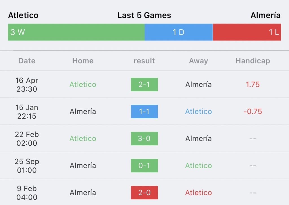Click the Atletico team title at top left
Image resolution: width=289 pixels, height=205 pixels.
[23, 15]
